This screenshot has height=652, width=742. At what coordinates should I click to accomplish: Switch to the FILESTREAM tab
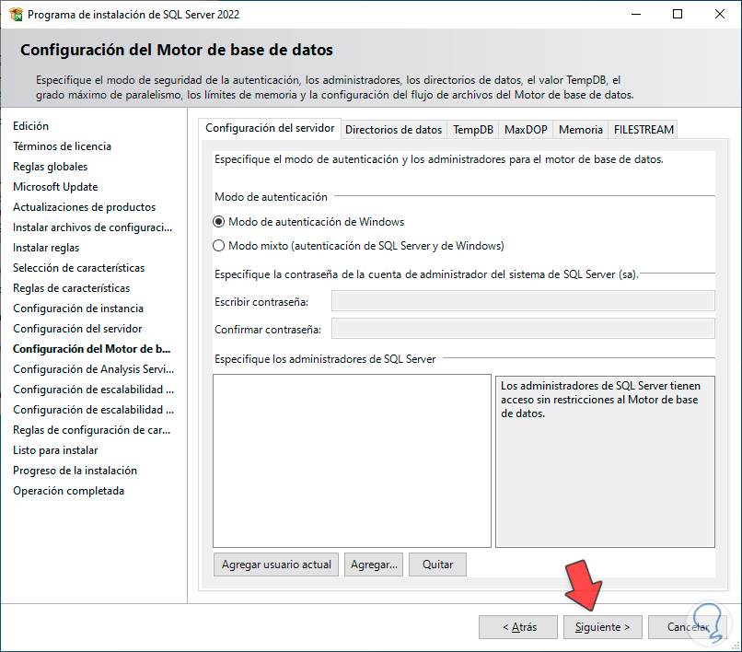tap(643, 130)
